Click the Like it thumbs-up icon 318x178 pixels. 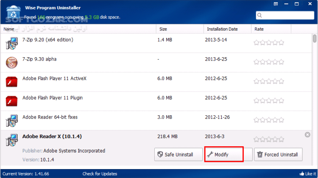point(302,173)
